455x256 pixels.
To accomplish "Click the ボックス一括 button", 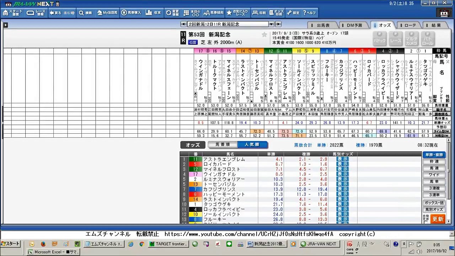I will [434, 203].
